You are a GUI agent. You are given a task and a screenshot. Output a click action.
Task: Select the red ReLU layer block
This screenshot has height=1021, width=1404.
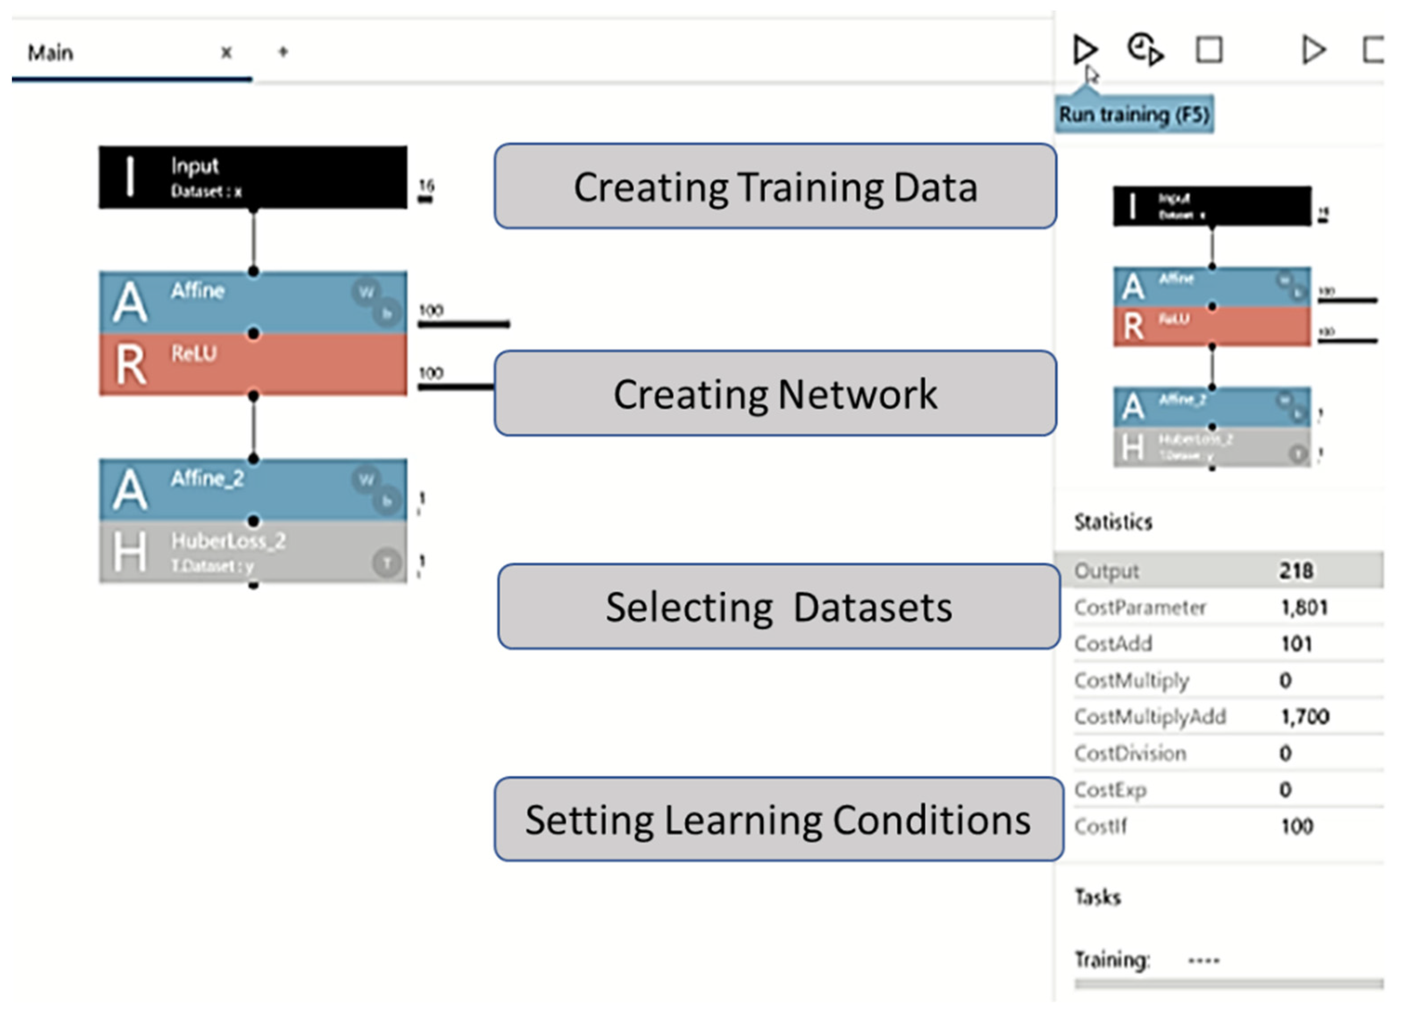click(253, 364)
